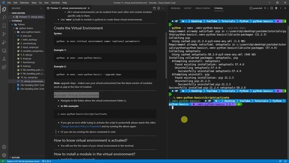289x163 pixels.
Task: Open the Edit menu
Action: click(15, 3)
